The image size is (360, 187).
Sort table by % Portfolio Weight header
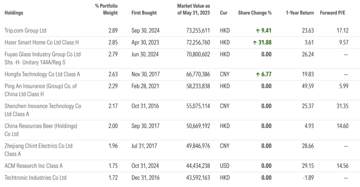point(106,10)
